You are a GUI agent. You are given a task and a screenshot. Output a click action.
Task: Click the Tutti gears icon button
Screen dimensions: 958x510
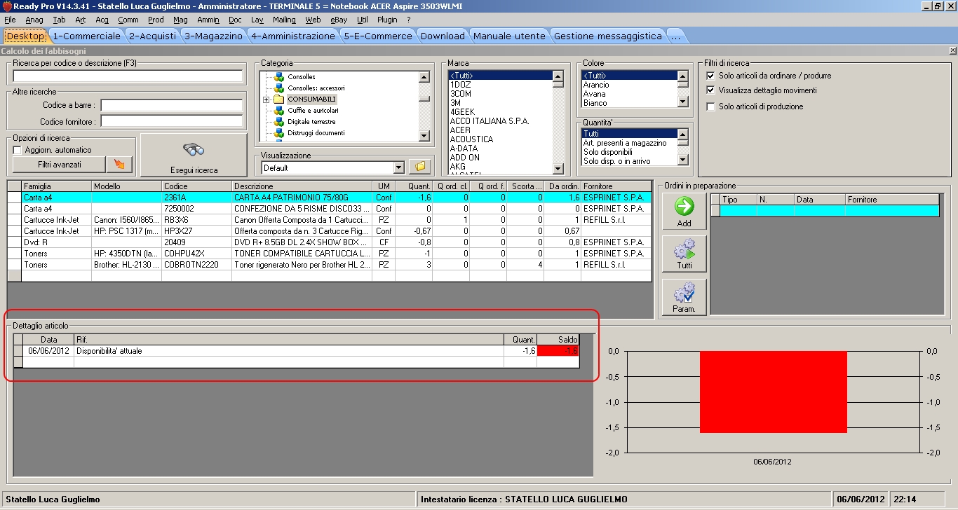684,254
